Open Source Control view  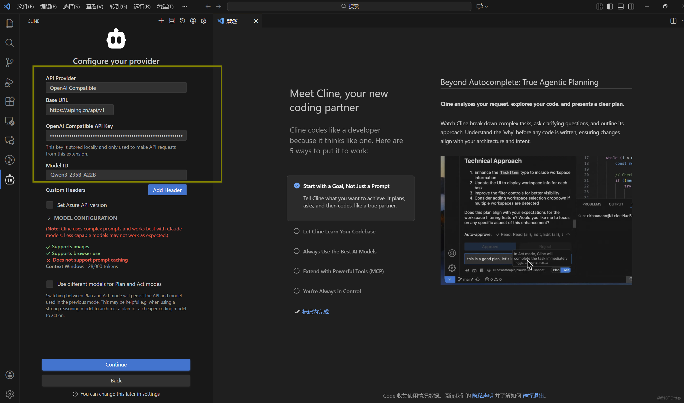coord(9,62)
